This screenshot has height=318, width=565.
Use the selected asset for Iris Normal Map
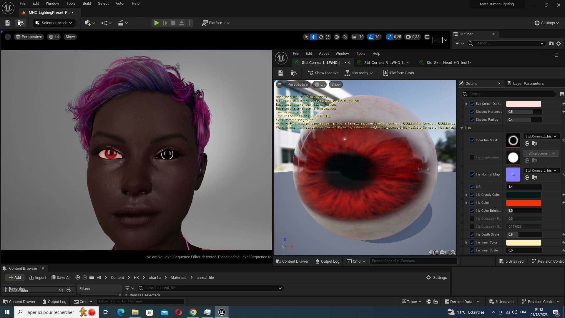point(527,178)
